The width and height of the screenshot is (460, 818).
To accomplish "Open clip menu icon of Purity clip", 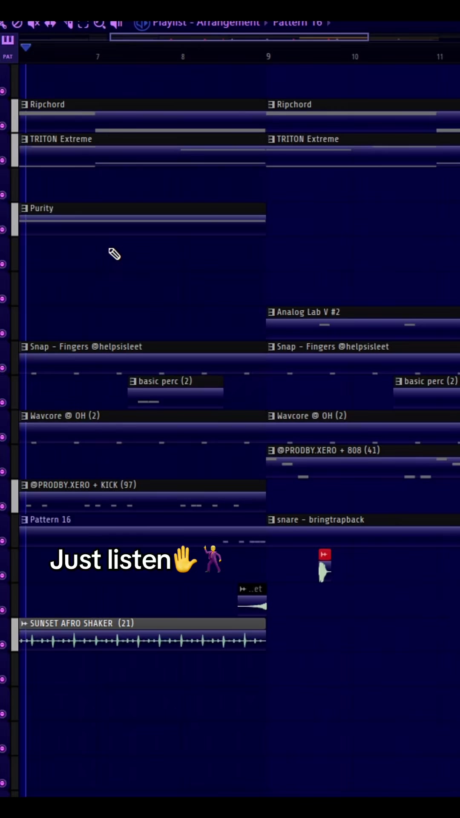I will click(24, 208).
